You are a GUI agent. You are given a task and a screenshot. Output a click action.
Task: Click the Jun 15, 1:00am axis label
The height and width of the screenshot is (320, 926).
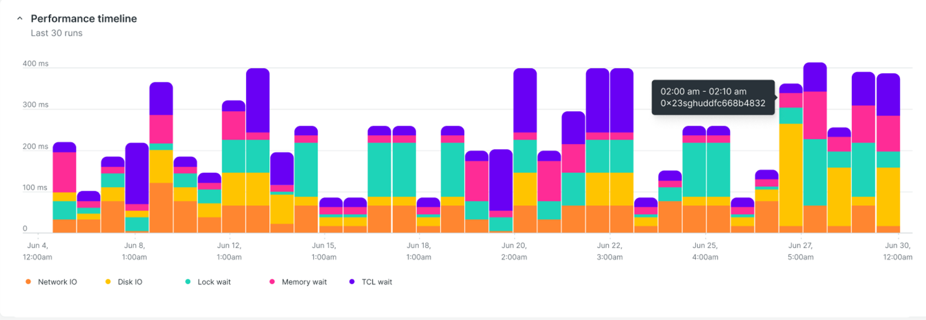pos(324,251)
